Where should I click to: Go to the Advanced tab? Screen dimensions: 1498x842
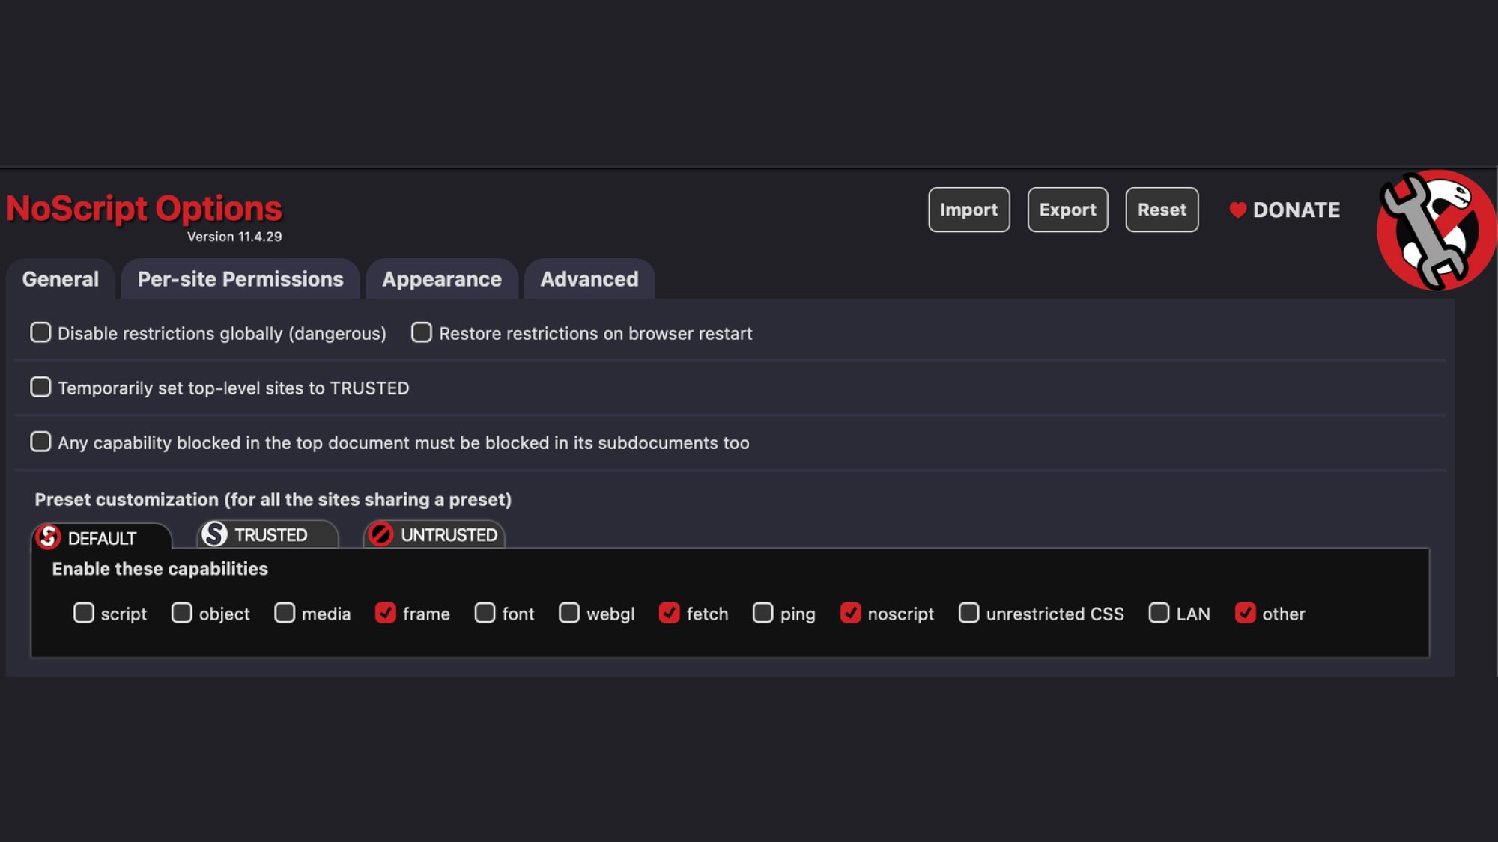click(x=589, y=279)
